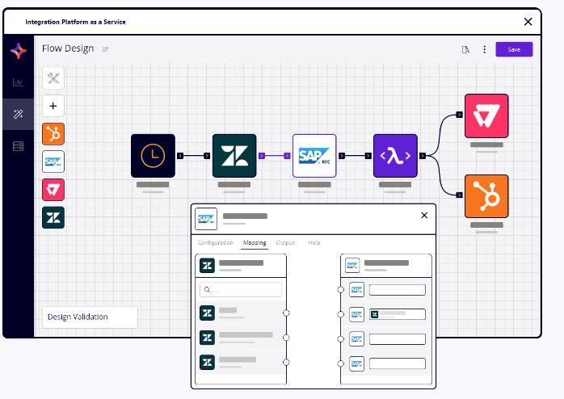The image size is (564, 399).
Task: Open the Output tab
Action: [x=285, y=242]
